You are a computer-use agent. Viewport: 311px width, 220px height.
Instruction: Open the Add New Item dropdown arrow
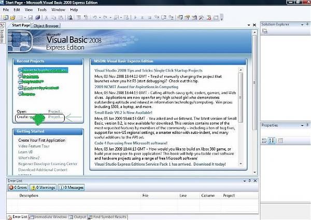[25, 18]
